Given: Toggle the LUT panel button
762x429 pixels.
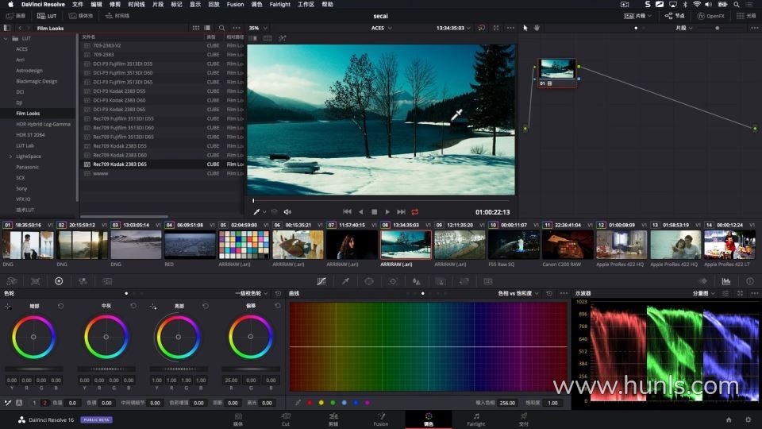Looking at the screenshot, I should click(x=48, y=16).
